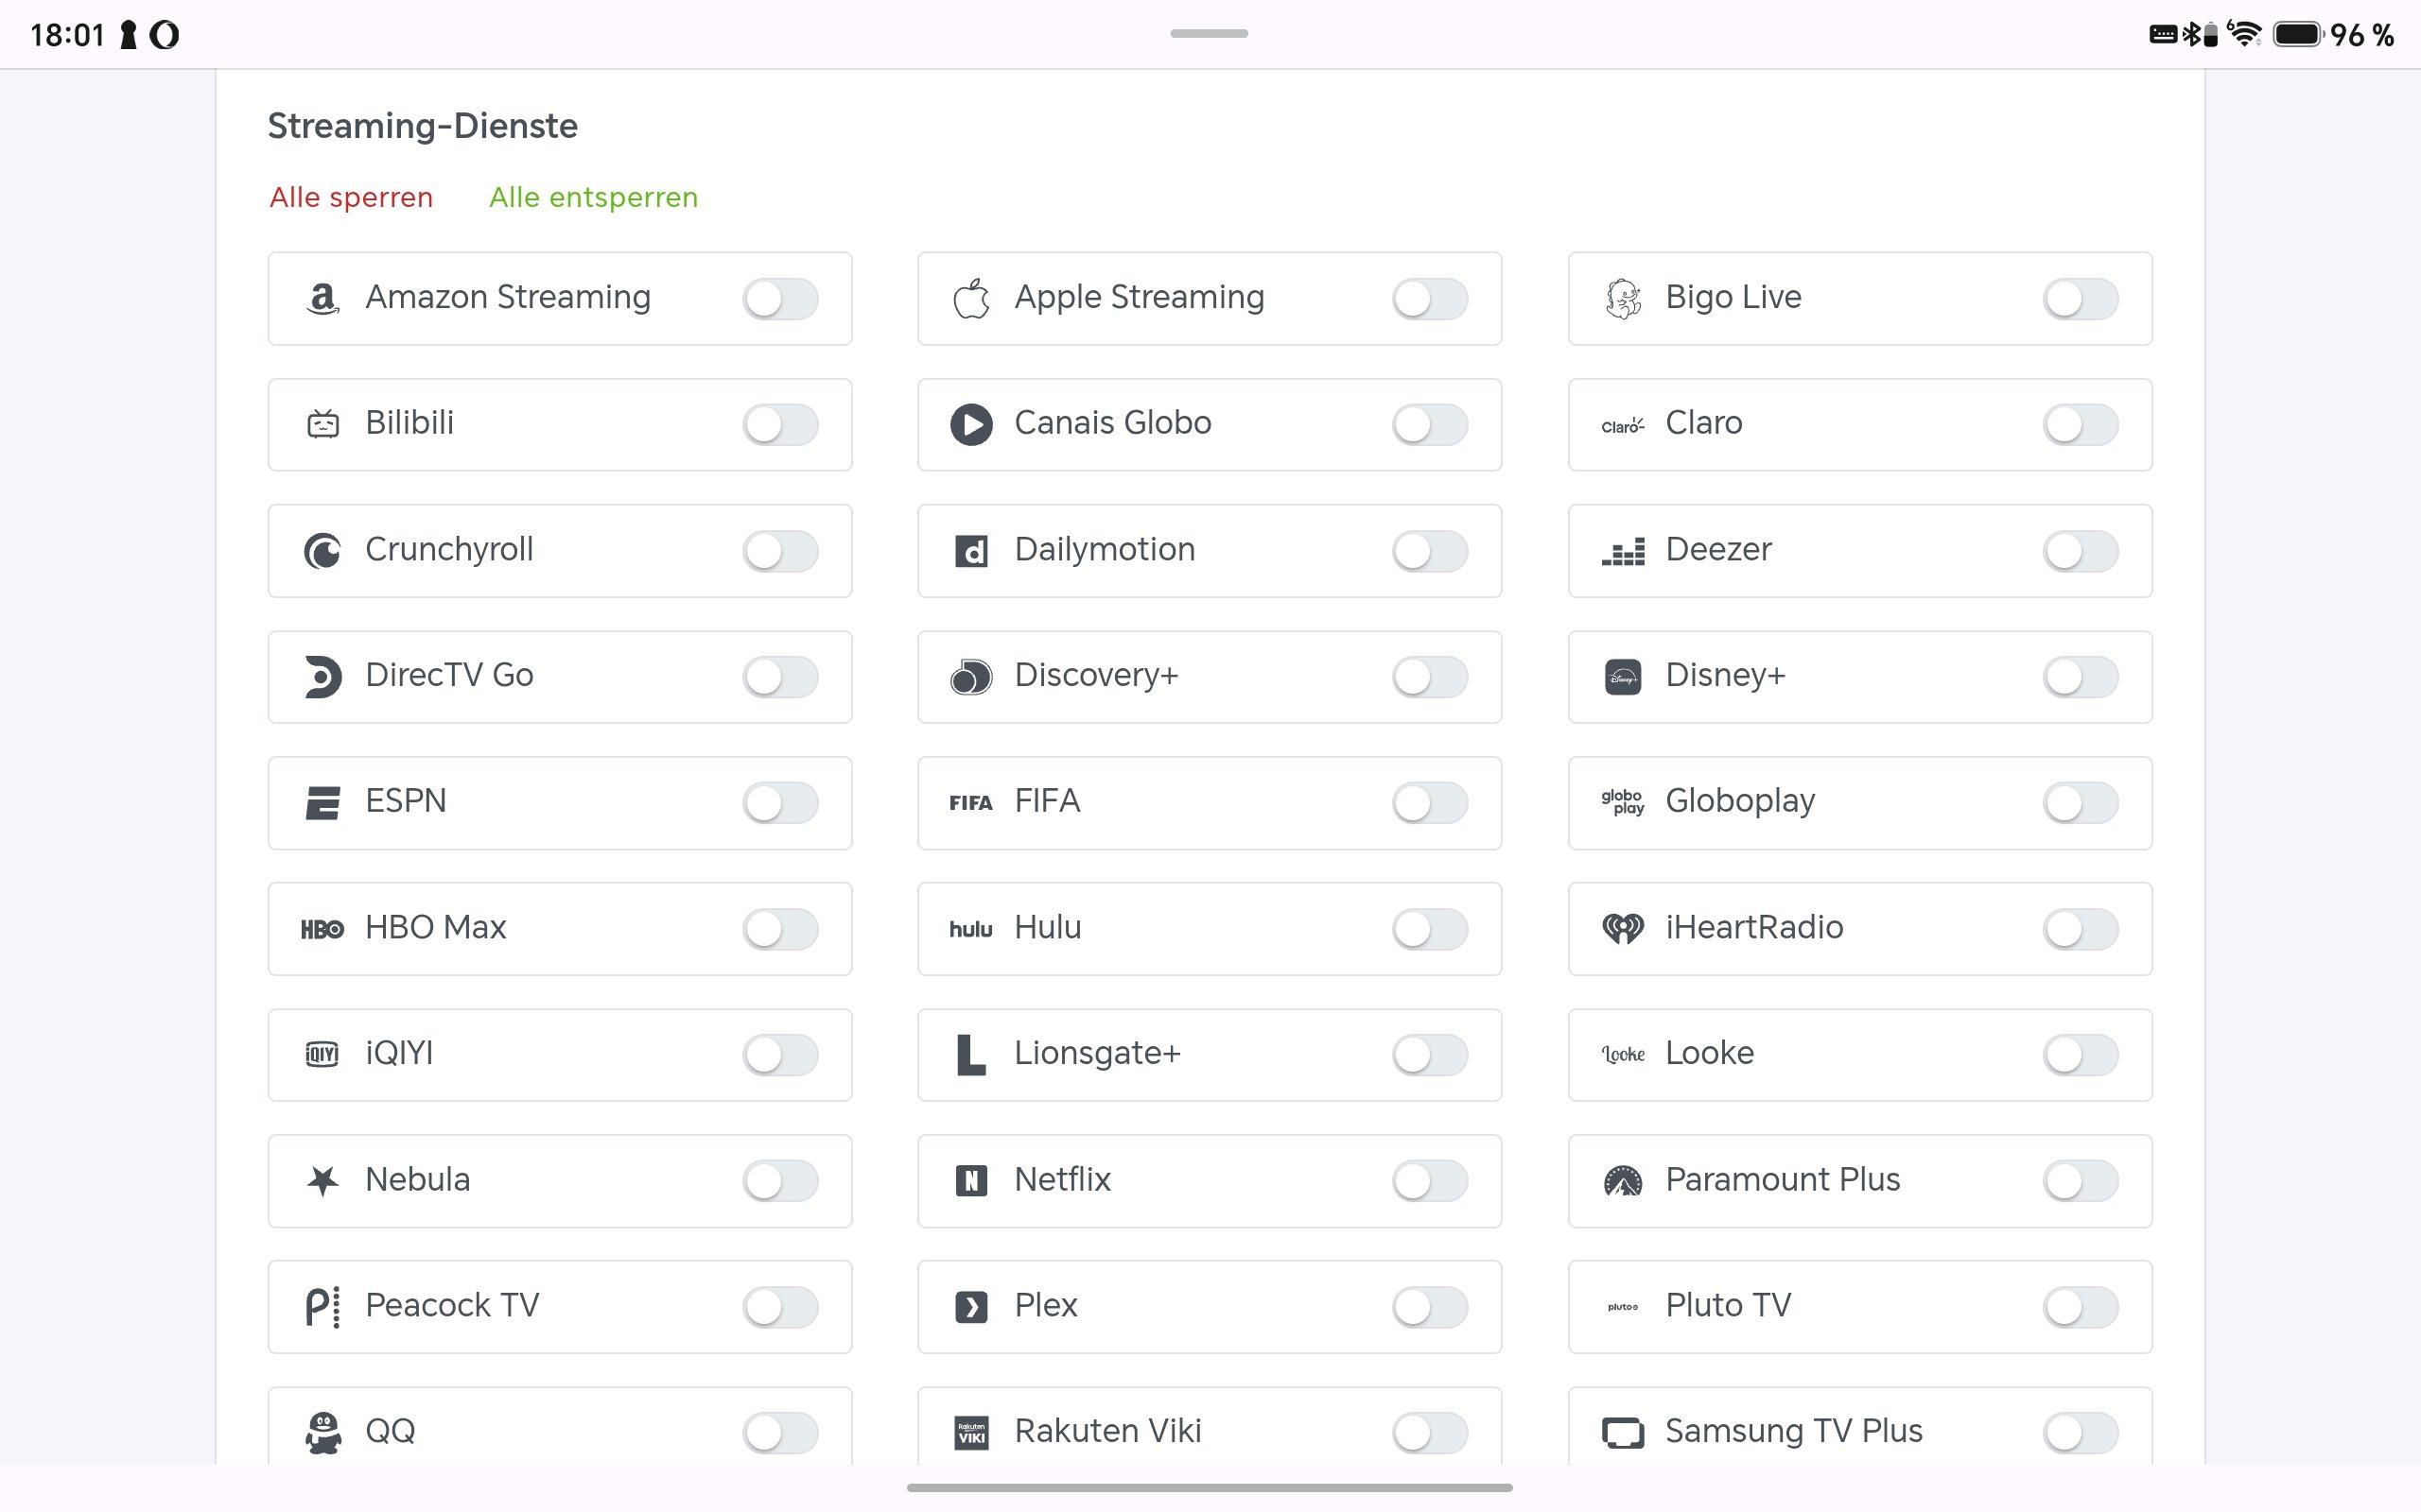Toggle the Discovery+ switch

[x=1430, y=677]
